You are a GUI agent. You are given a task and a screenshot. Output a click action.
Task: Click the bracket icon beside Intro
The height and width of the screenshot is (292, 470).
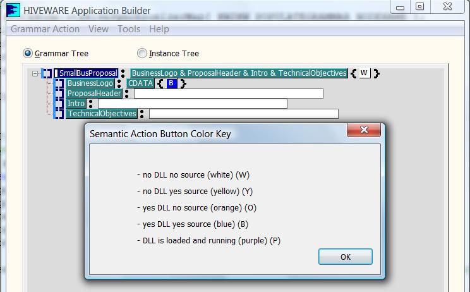[x=59, y=104]
